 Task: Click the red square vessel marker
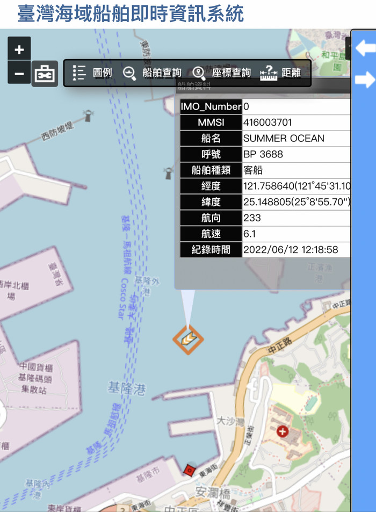[189, 470]
